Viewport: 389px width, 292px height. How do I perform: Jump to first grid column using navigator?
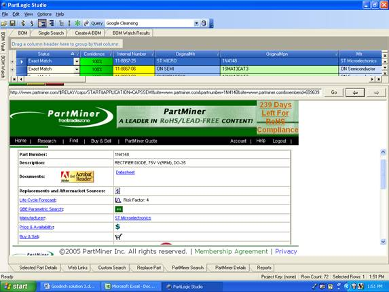point(14,79)
